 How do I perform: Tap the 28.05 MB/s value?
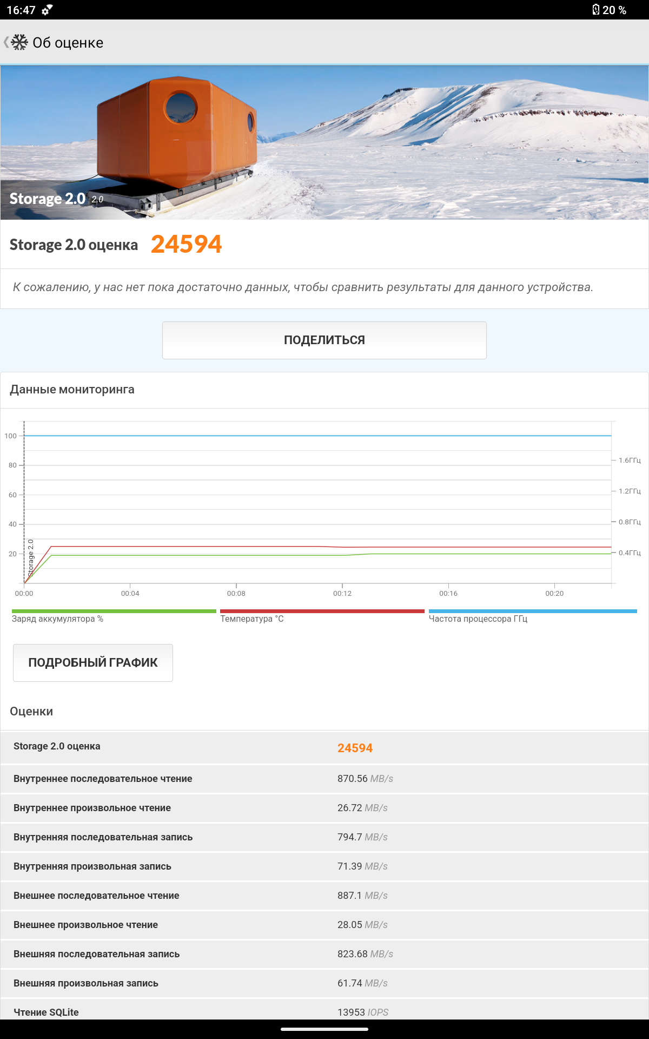(x=362, y=925)
